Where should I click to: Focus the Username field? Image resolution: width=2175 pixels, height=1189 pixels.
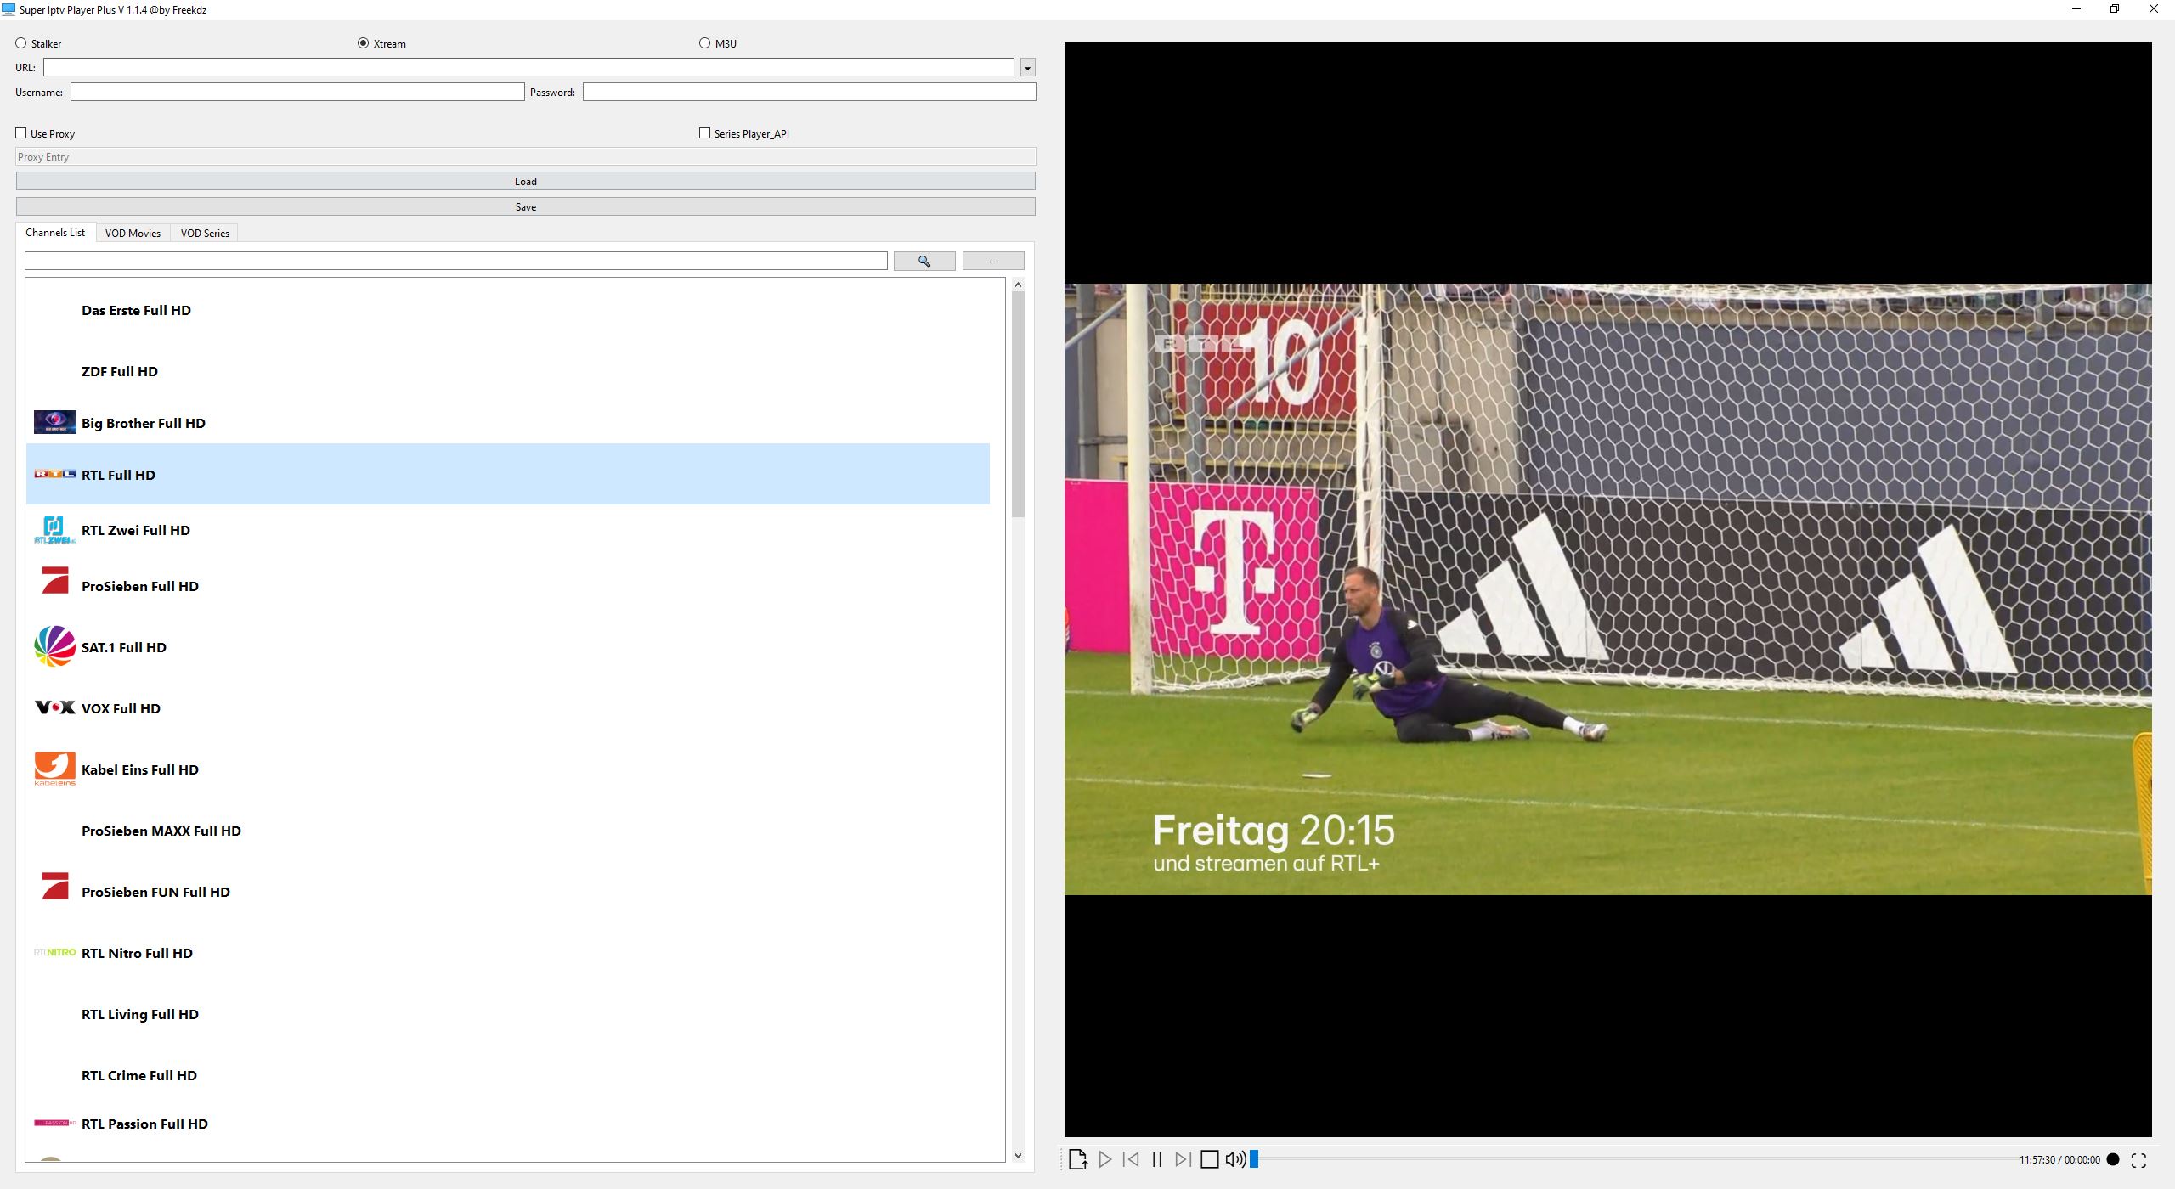[x=297, y=92]
